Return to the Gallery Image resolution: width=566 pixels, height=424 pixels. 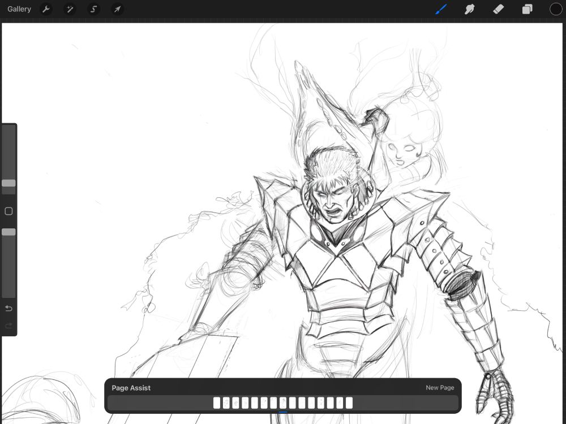pyautogui.click(x=19, y=8)
